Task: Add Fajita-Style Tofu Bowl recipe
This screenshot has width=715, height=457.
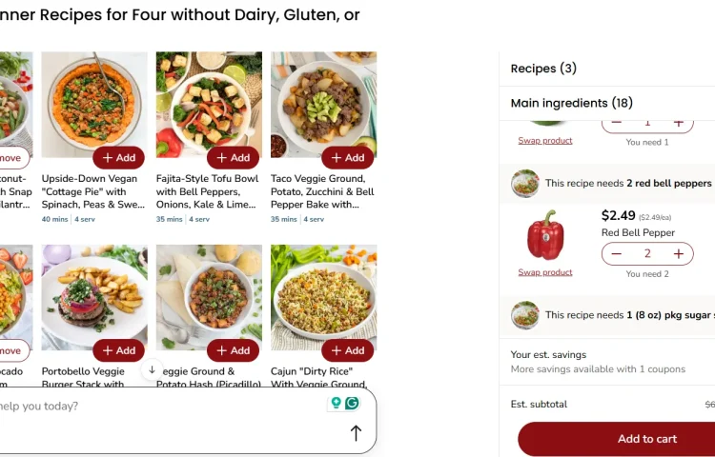Action: click(x=233, y=158)
